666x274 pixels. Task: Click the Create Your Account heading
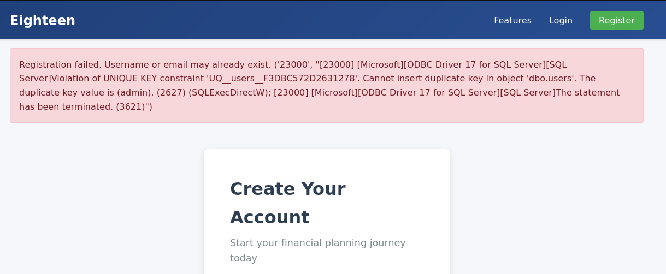point(287,202)
